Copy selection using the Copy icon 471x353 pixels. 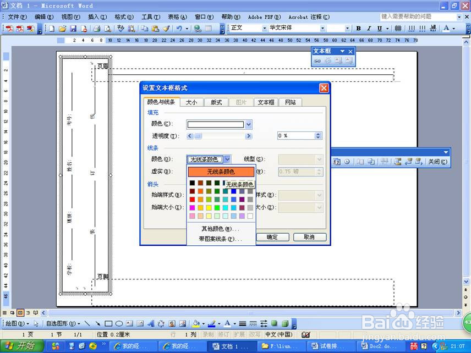coord(145,29)
